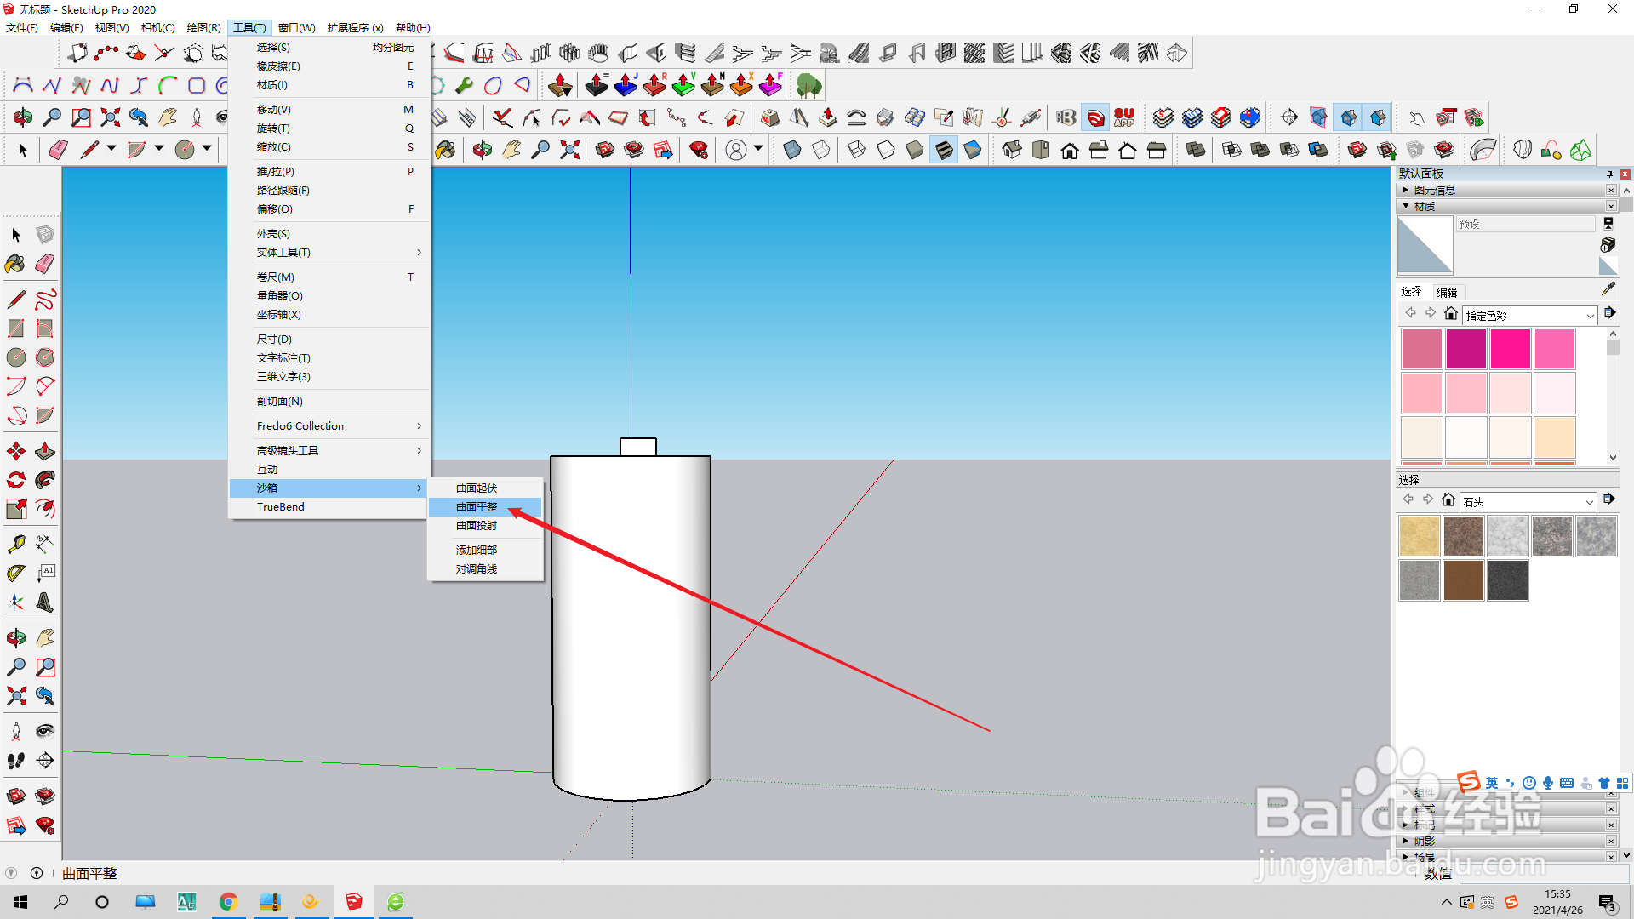Select the Axes tool in left toolbar
The image size is (1634, 919).
[x=15, y=602]
